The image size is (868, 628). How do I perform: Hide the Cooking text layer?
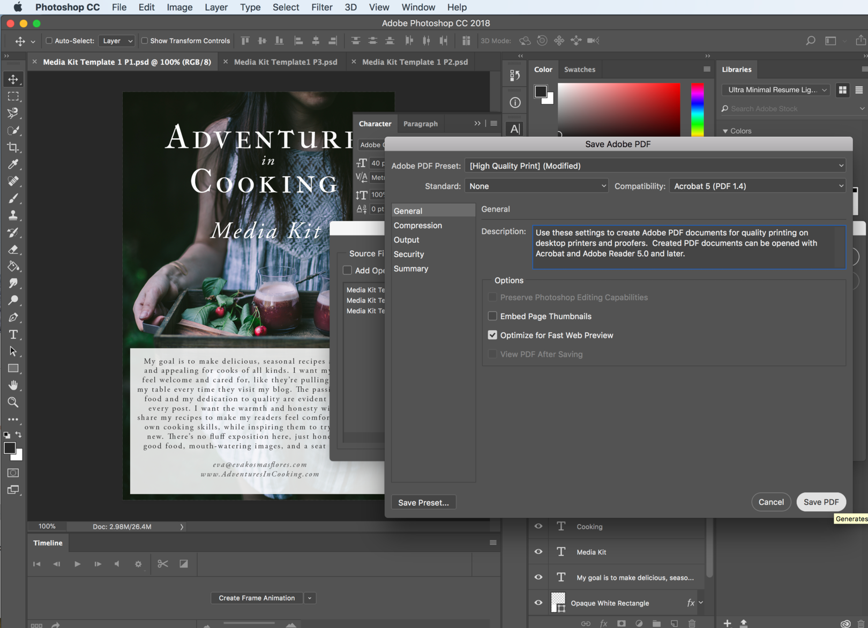(x=538, y=526)
